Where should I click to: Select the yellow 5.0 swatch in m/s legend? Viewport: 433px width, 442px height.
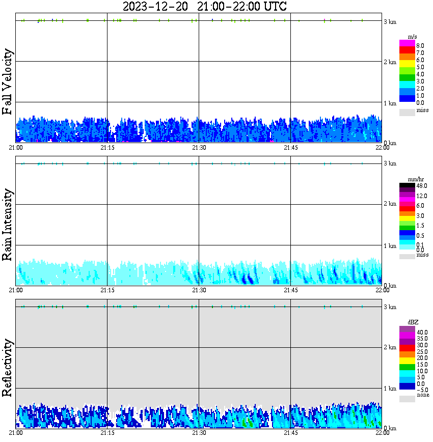[x=408, y=64]
